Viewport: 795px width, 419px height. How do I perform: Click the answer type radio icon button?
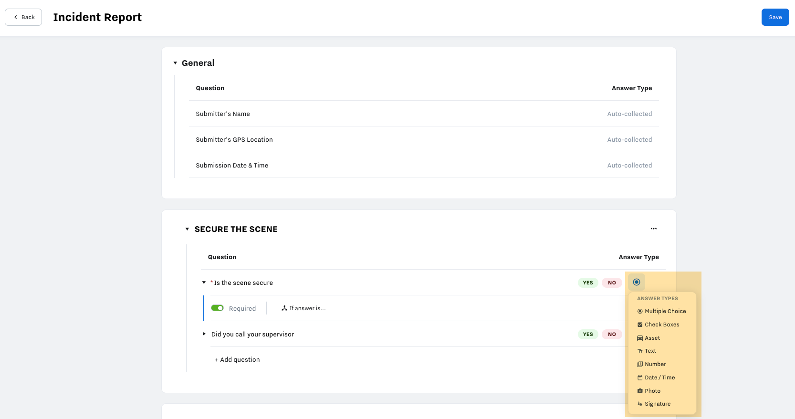pos(636,282)
